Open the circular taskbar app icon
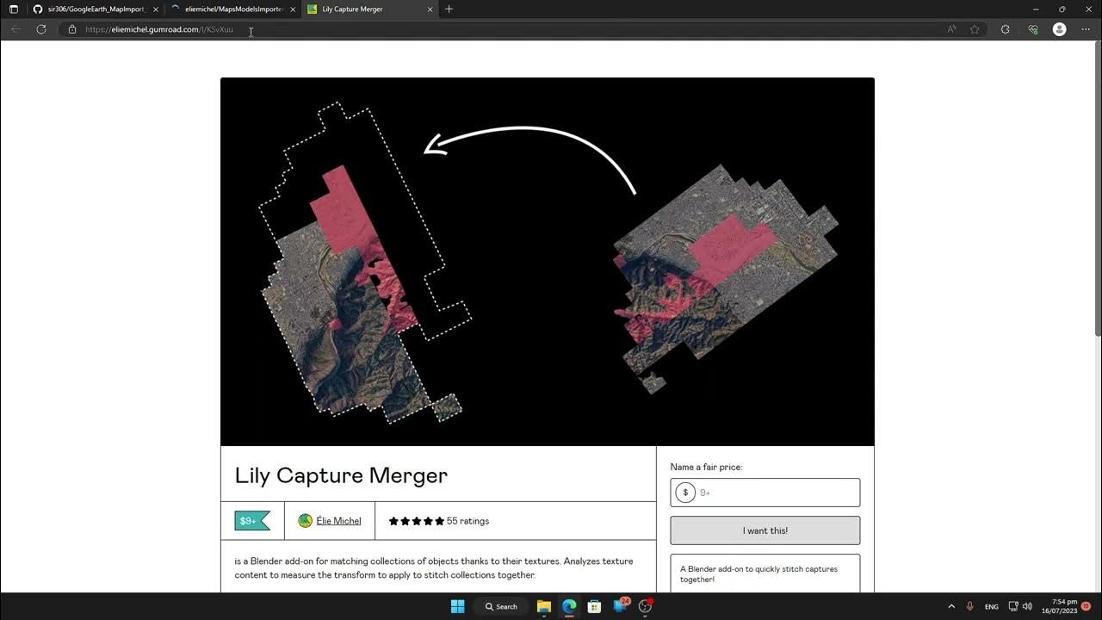1102x620 pixels. tap(645, 606)
